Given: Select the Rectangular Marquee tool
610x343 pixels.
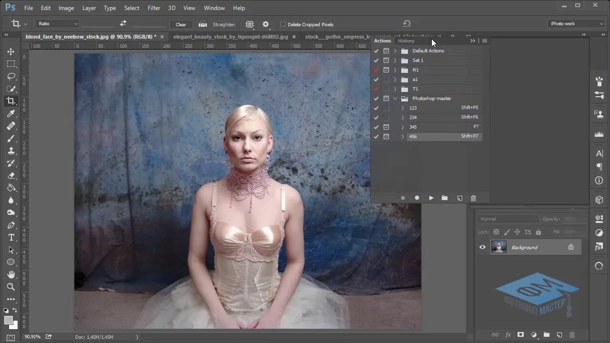Looking at the screenshot, I should [10, 64].
